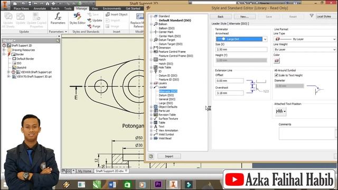Select the Datum Target category icon
Viewport: 338px width, 190px height.
(156, 40)
